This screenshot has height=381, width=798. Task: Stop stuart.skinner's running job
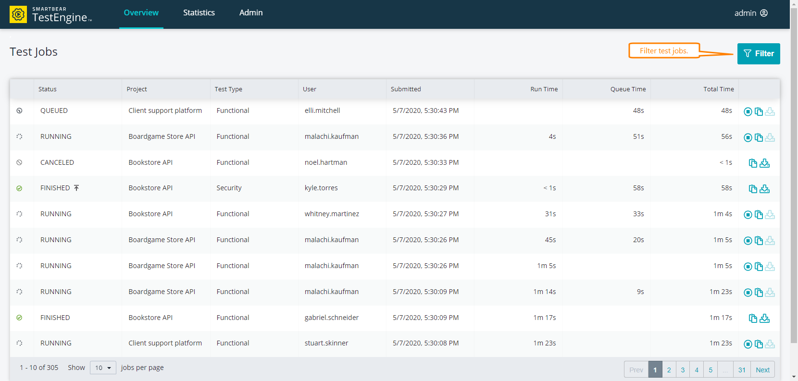pos(748,344)
